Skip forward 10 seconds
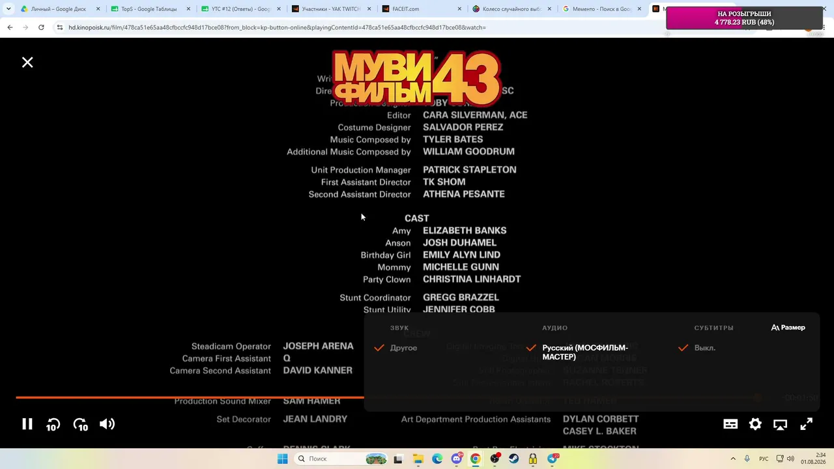Screen dimensions: 834x469 tap(80, 425)
